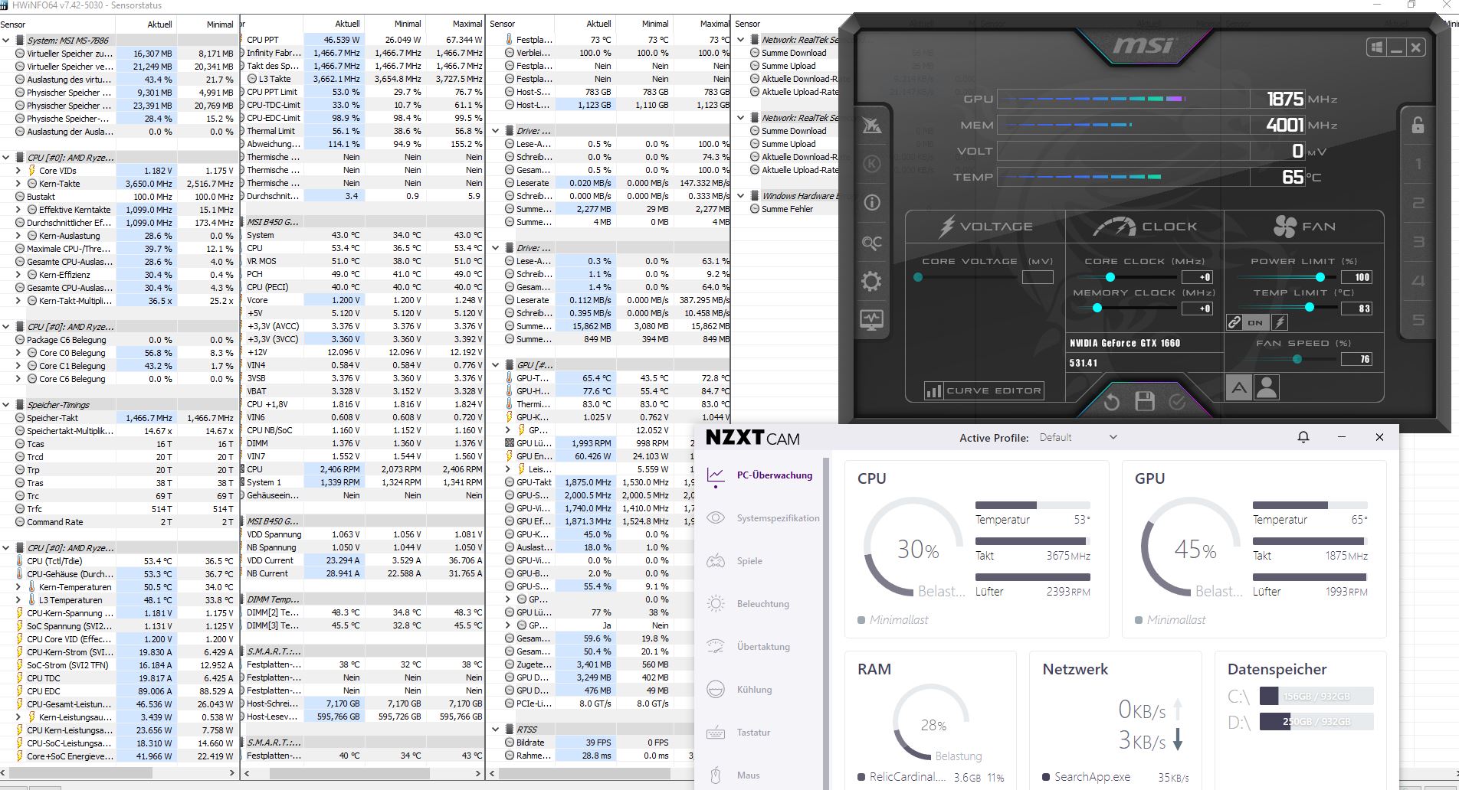Open Afterburner information icon
This screenshot has width=1459, height=790.
872,203
